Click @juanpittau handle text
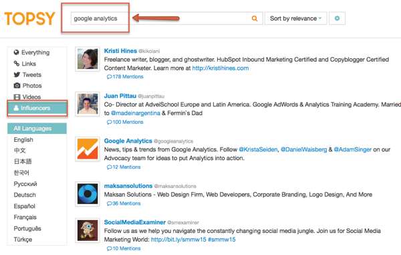Viewport: 401px width, 255px height. (151, 96)
